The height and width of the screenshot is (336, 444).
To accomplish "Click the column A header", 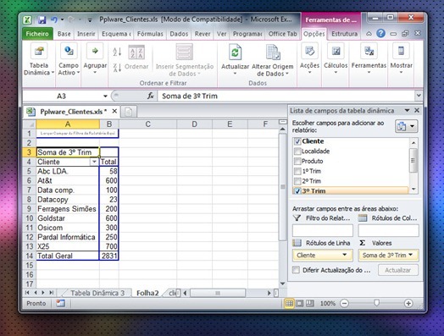I will tap(68, 124).
